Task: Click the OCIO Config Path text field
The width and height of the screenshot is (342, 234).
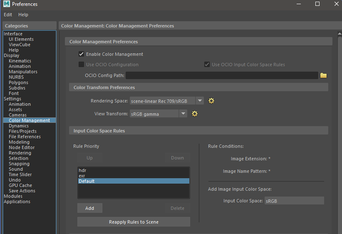Action: coord(222,75)
